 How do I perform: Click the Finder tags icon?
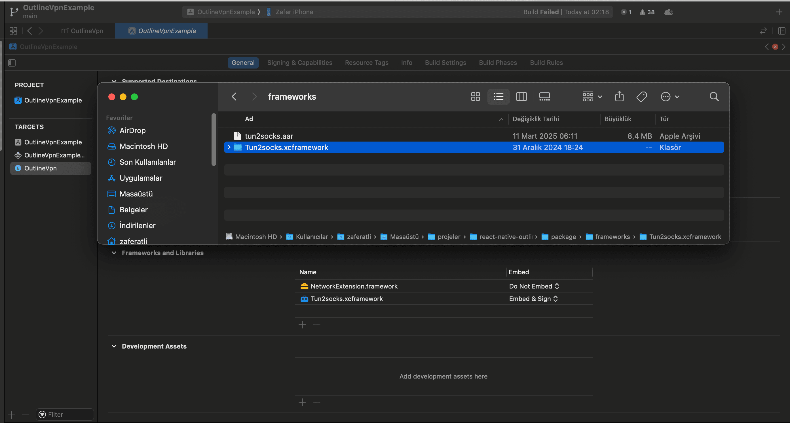[x=642, y=97]
